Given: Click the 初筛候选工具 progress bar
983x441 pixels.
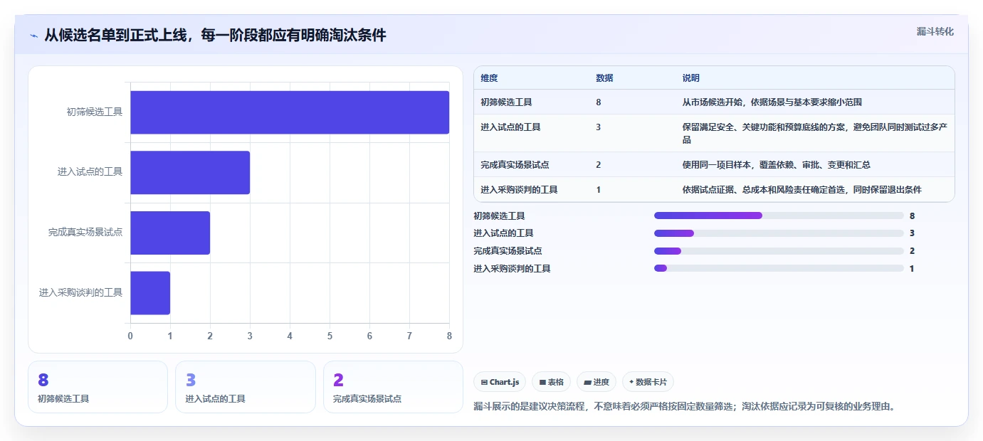Looking at the screenshot, I should (x=779, y=216).
